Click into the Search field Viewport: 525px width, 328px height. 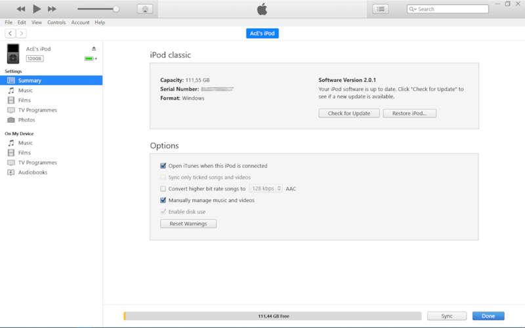tap(448, 9)
